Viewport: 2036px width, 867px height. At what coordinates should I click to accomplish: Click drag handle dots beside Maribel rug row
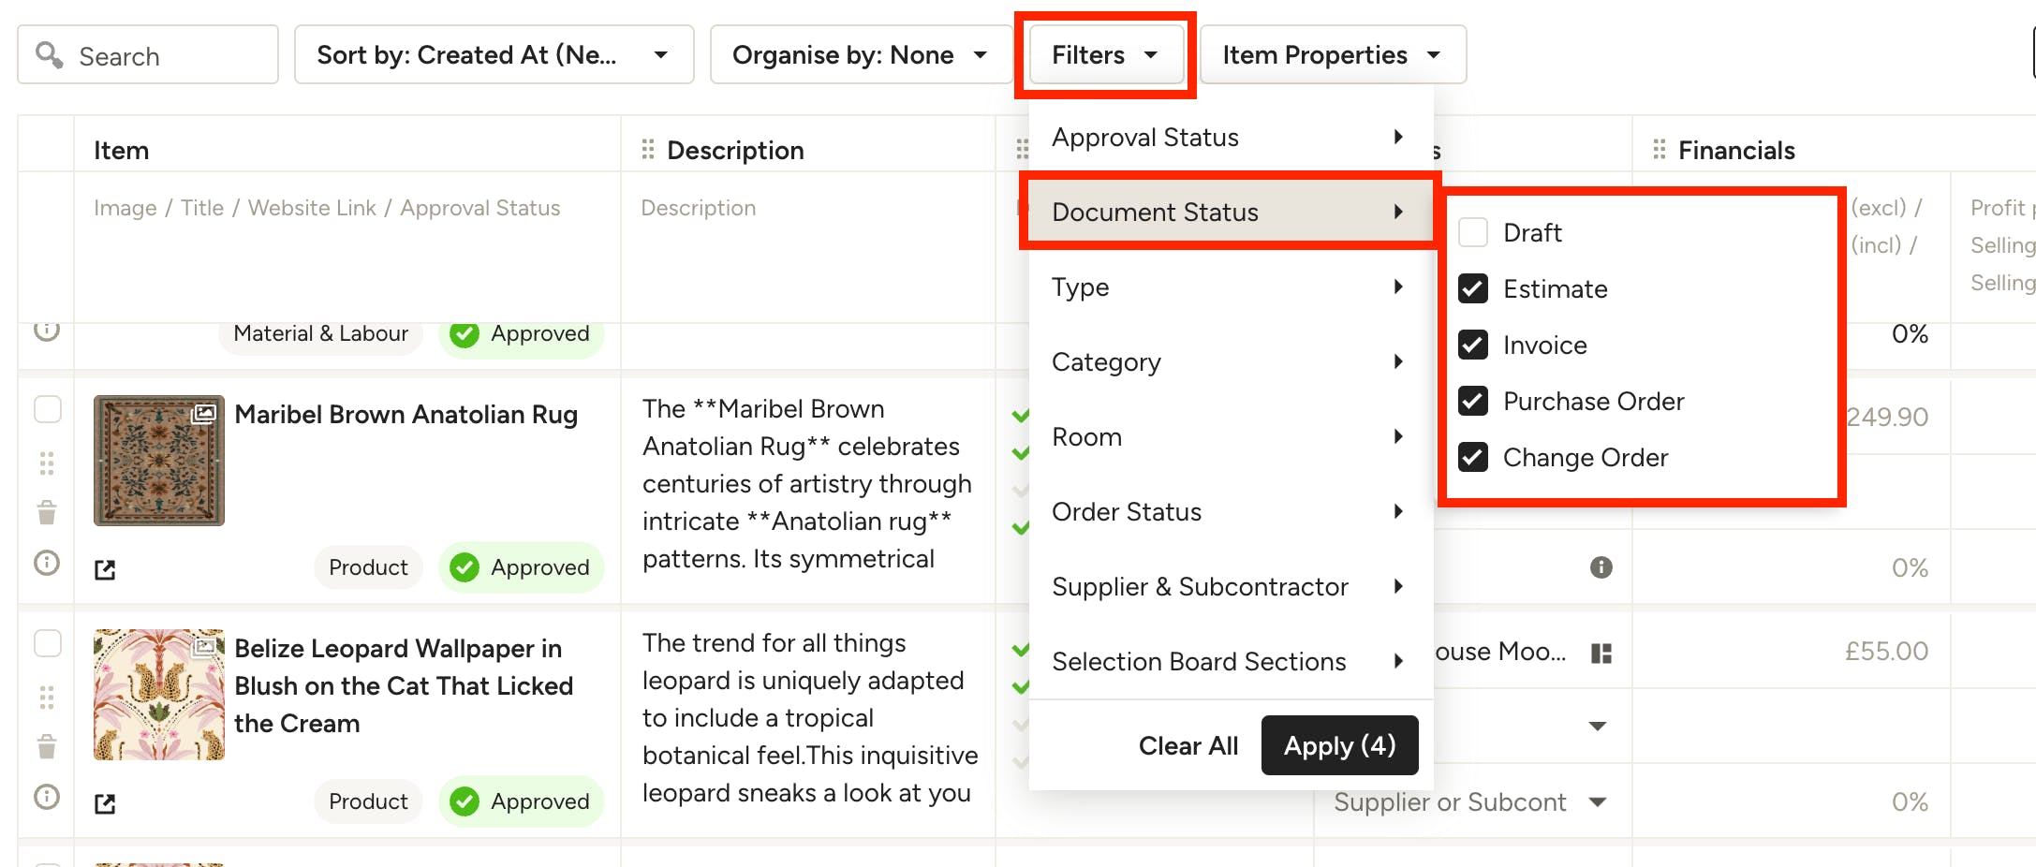47,463
